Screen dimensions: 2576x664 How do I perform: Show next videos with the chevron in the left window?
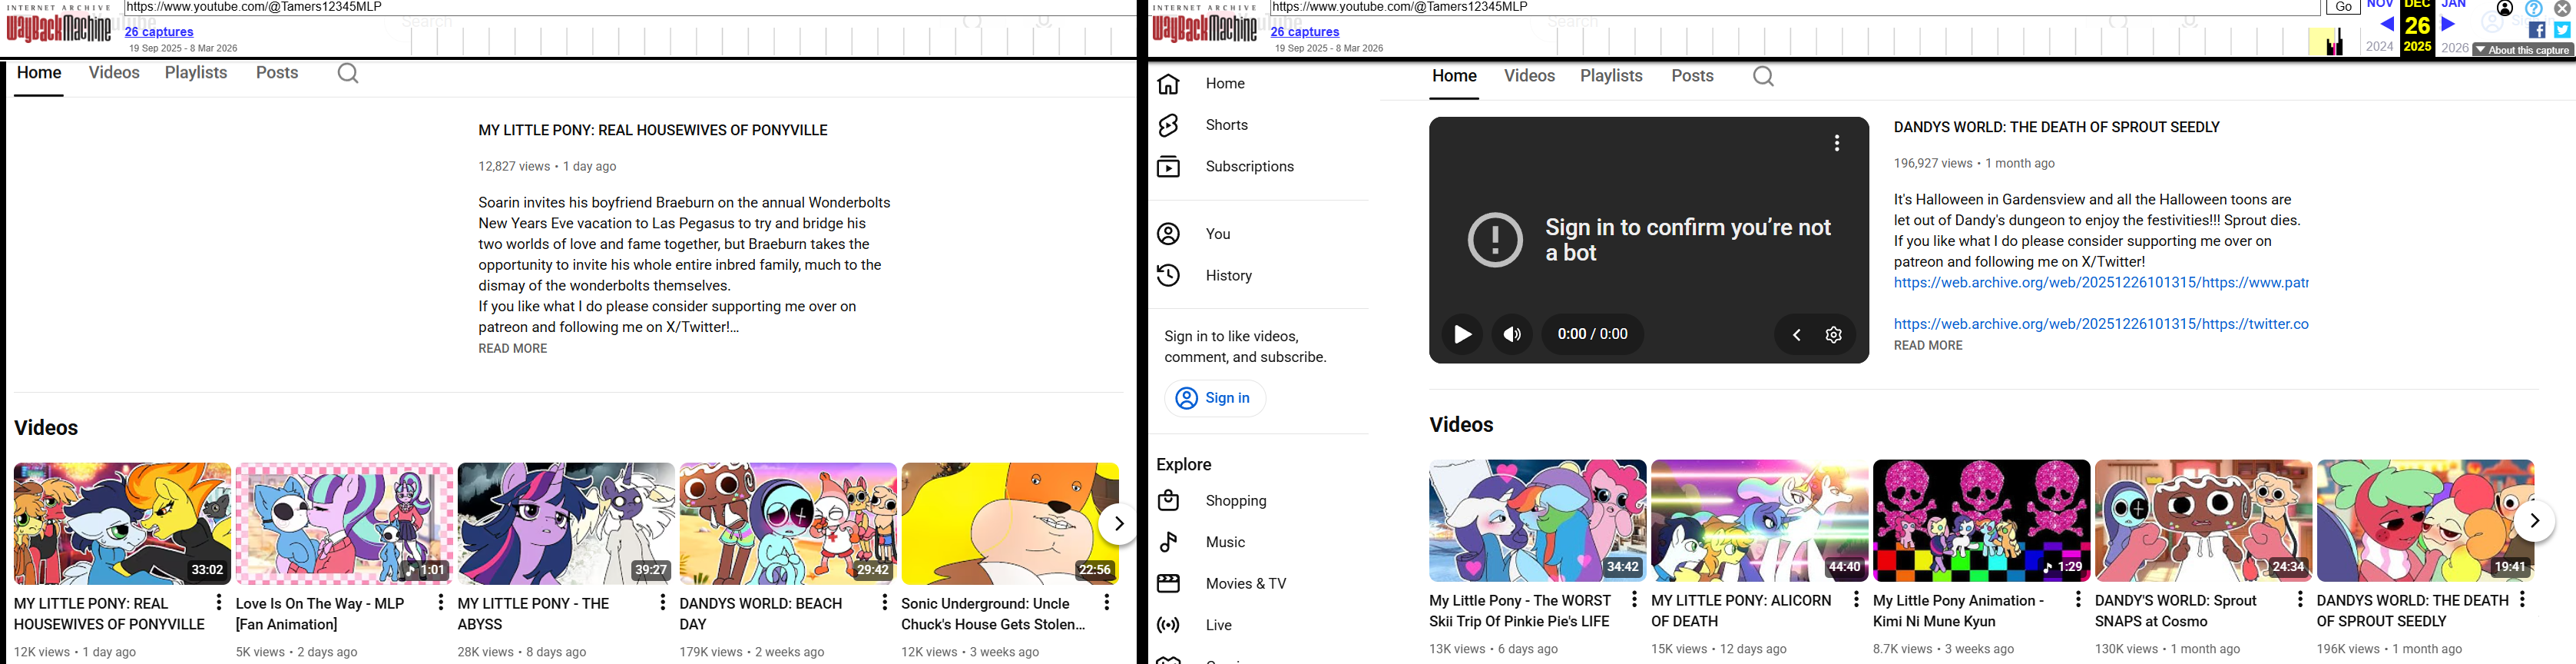tap(1118, 524)
